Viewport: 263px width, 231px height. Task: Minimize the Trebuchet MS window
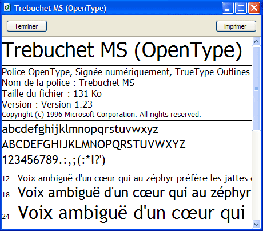(228, 8)
